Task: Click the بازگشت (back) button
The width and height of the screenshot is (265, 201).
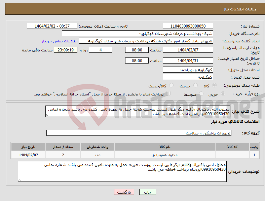Action: tap(124, 192)
